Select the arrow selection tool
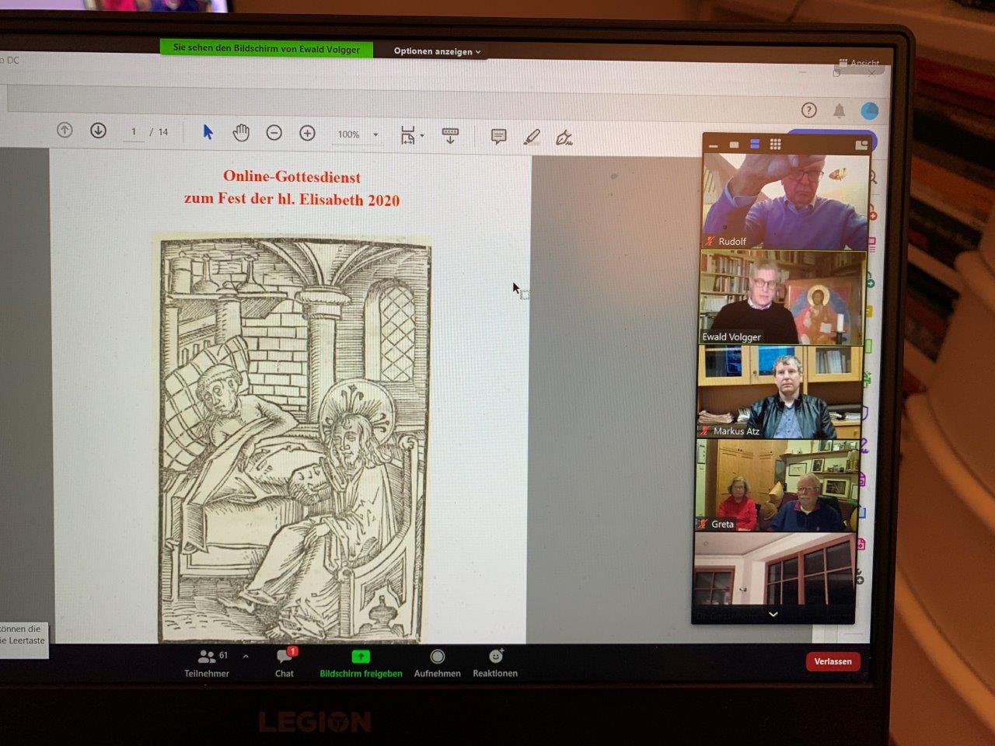 (208, 132)
